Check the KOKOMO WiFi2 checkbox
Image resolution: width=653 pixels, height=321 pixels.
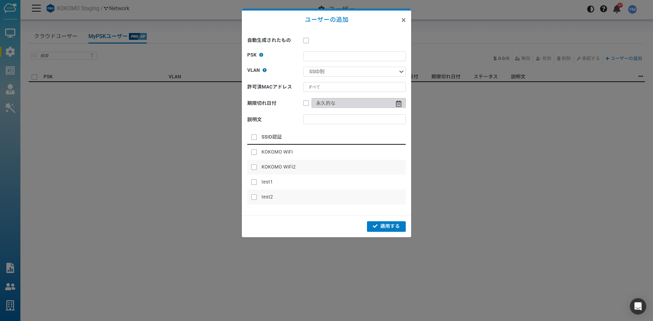coord(254,167)
